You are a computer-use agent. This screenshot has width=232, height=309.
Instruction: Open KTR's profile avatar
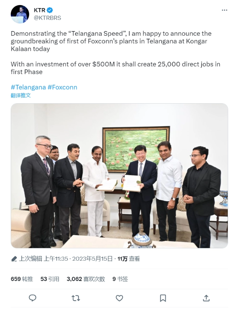20,14
